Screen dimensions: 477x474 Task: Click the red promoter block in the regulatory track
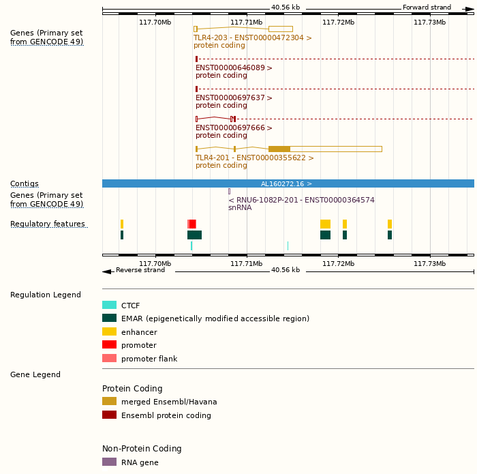(x=193, y=224)
